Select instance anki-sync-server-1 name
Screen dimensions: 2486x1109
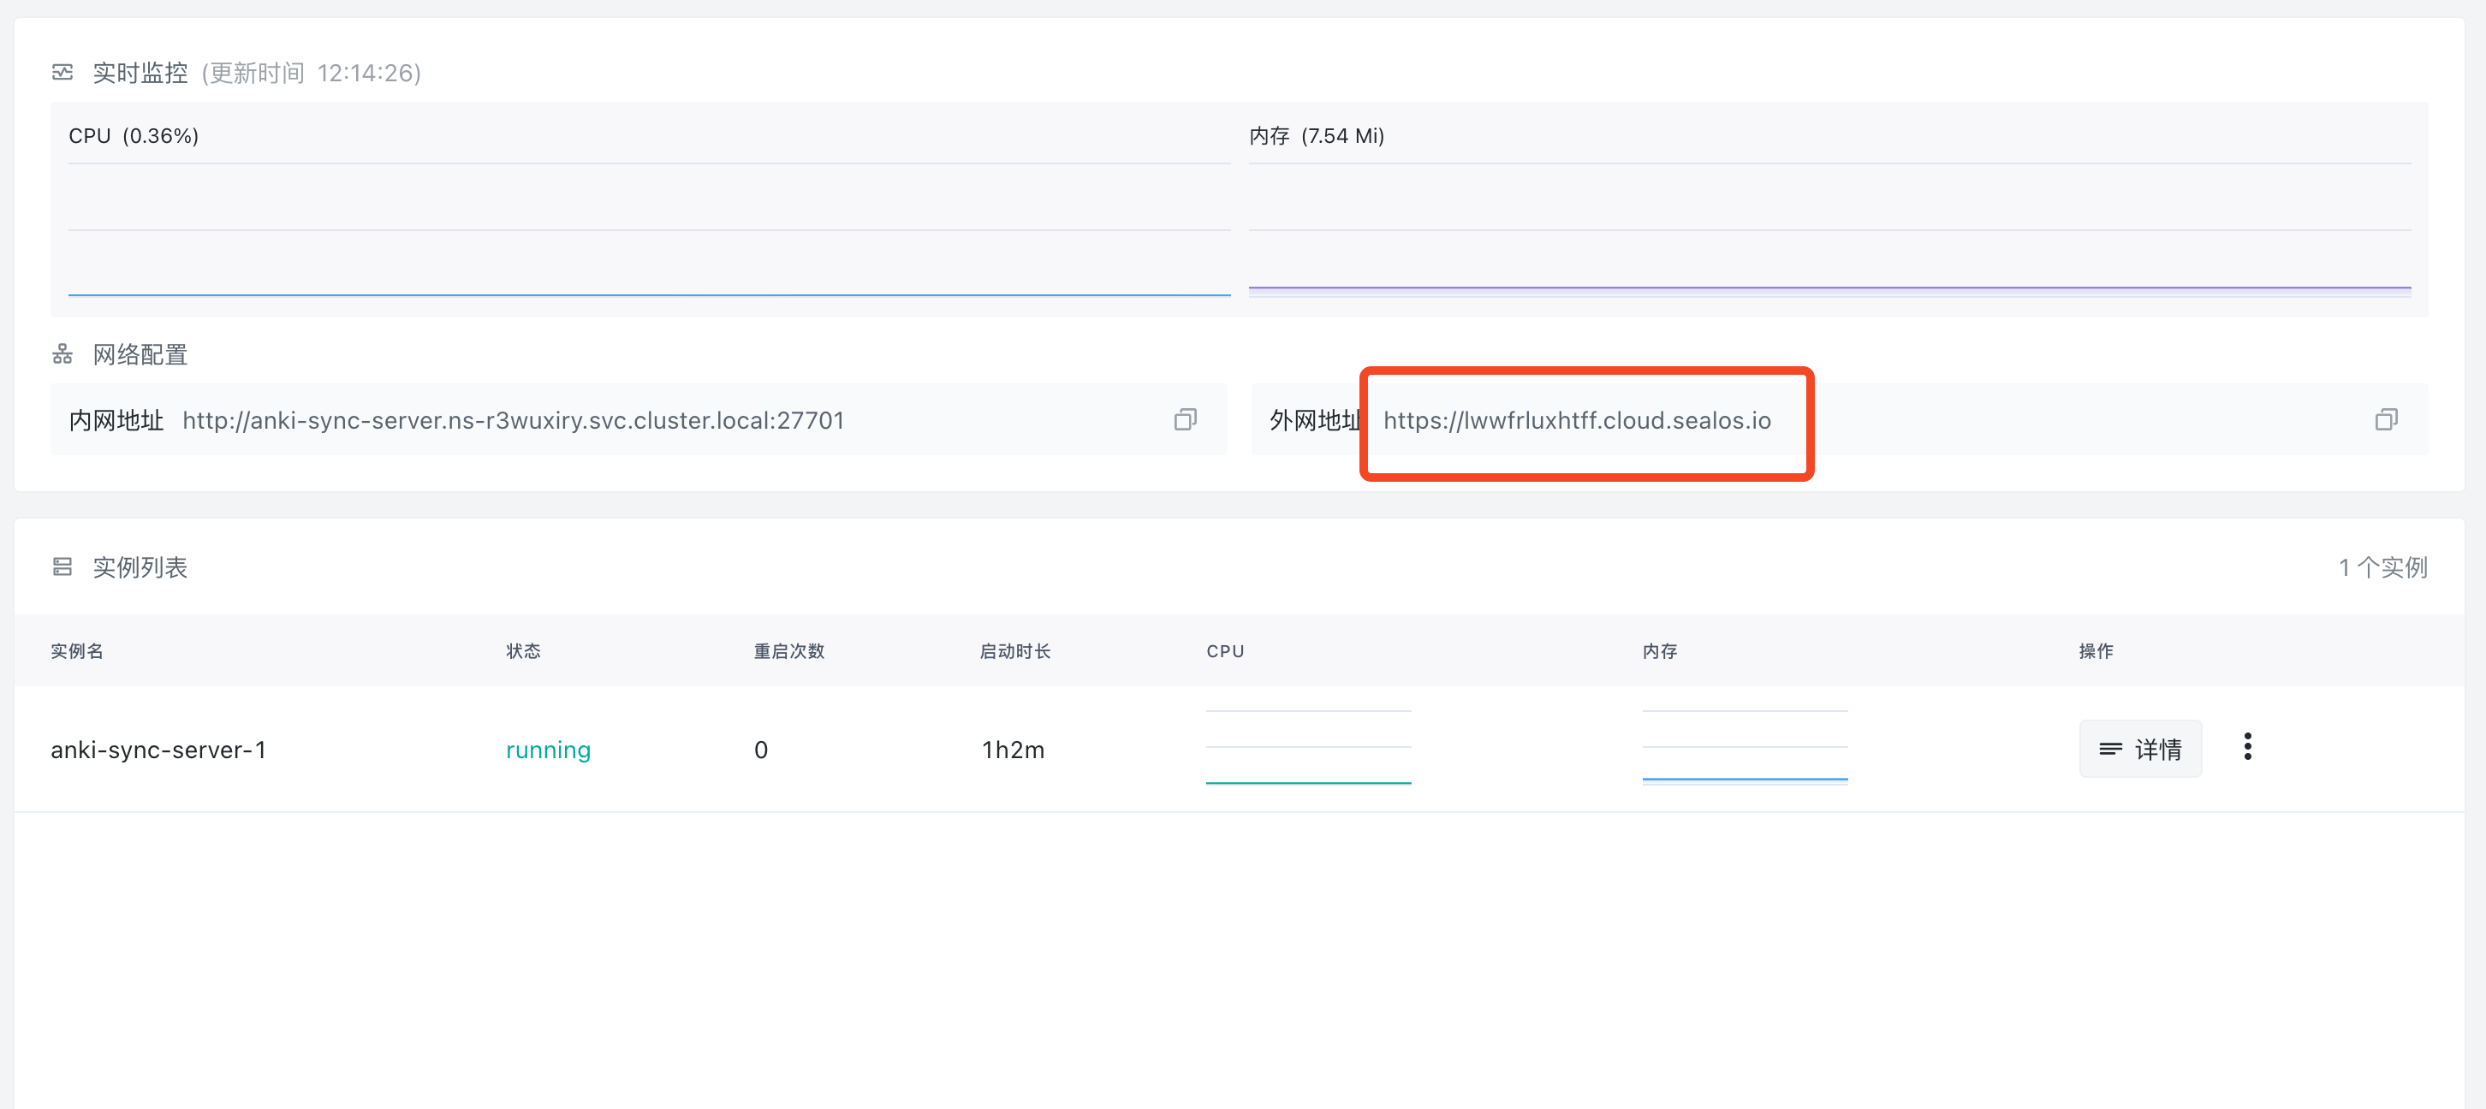pos(158,750)
